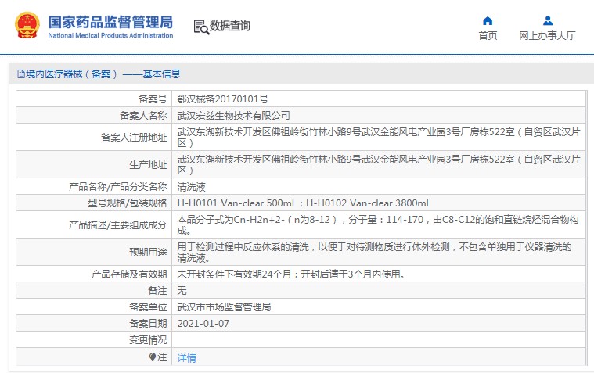
Task: Click the filing unit 武汉市市场监督管理局
Action: coord(225,307)
